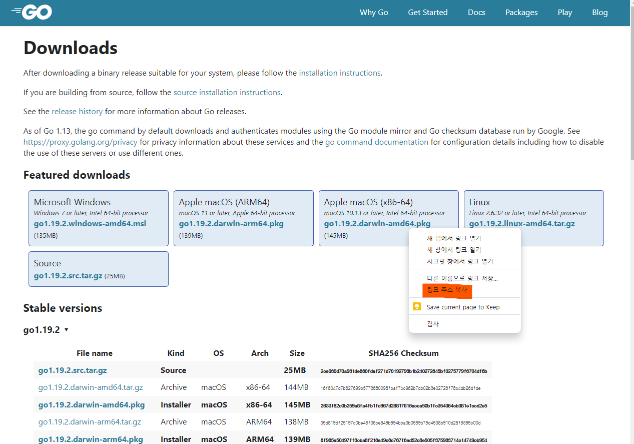The width and height of the screenshot is (634, 444).
Task: Click the Downloads page heading
Action: point(71,48)
